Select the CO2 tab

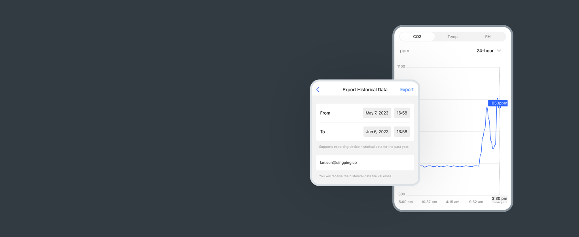point(417,37)
